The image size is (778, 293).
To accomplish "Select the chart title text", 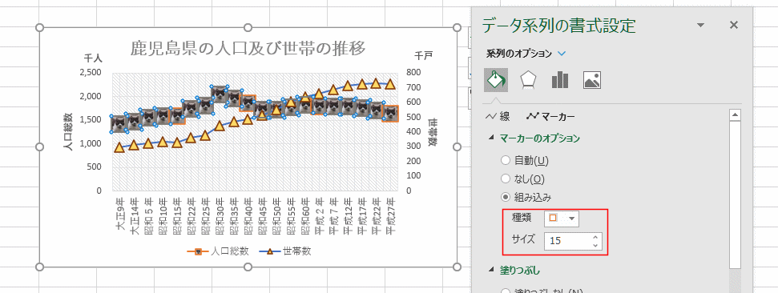I will 248,48.
